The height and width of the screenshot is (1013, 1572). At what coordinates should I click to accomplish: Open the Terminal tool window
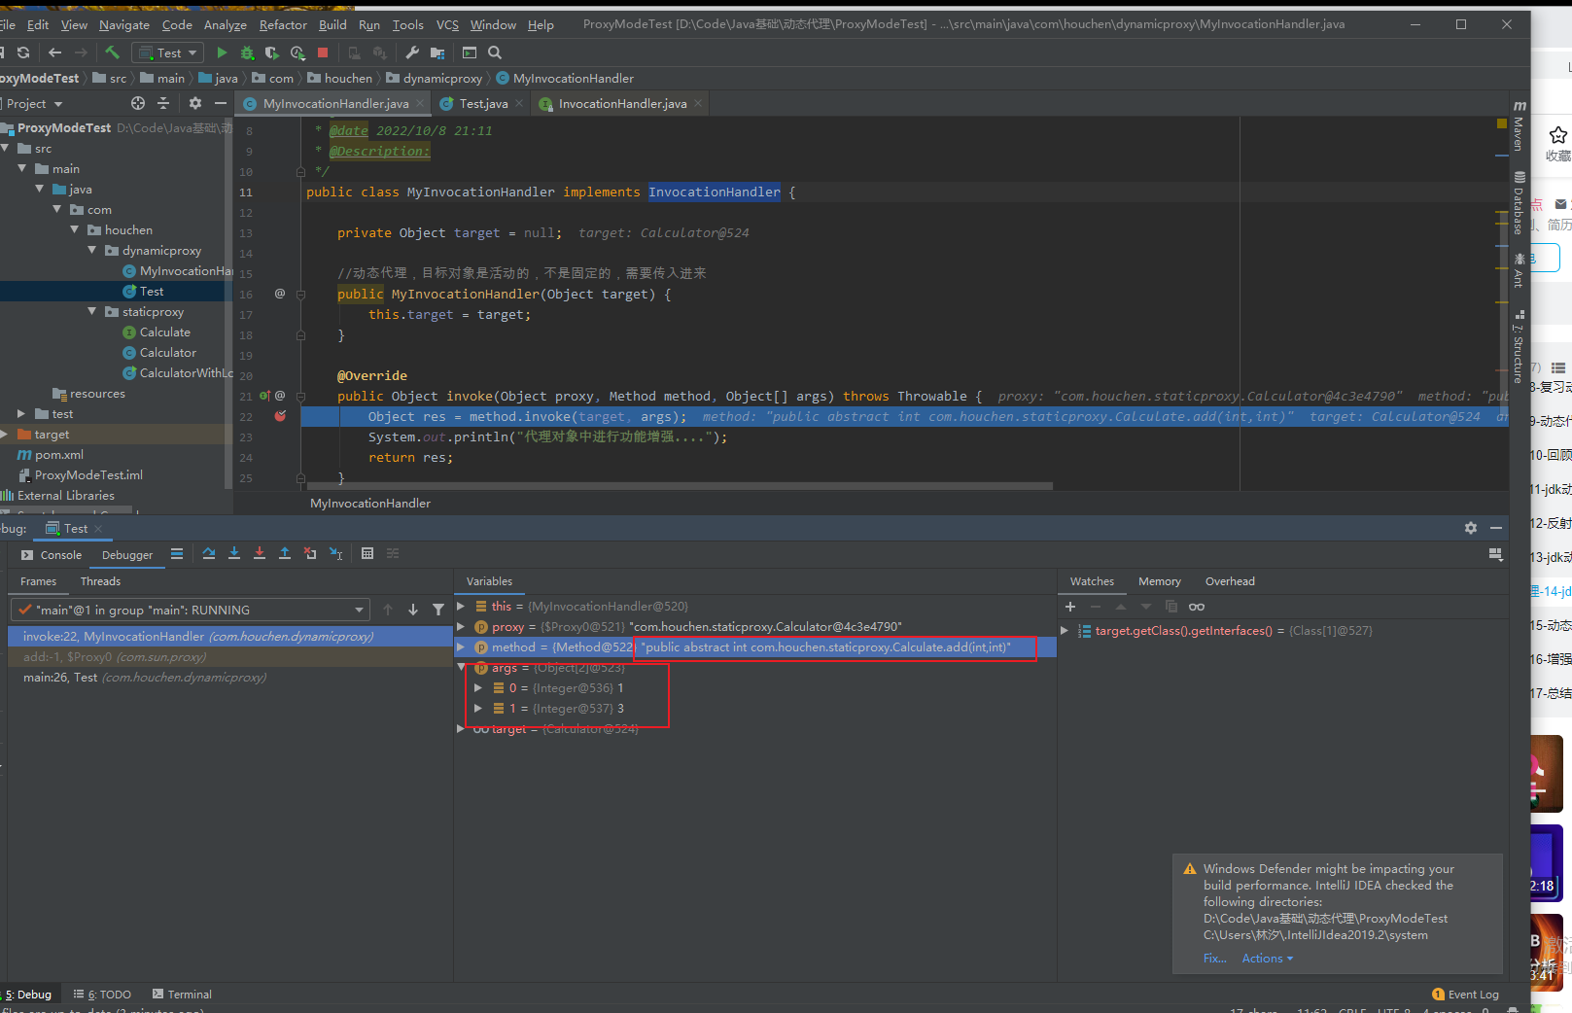pos(182,995)
